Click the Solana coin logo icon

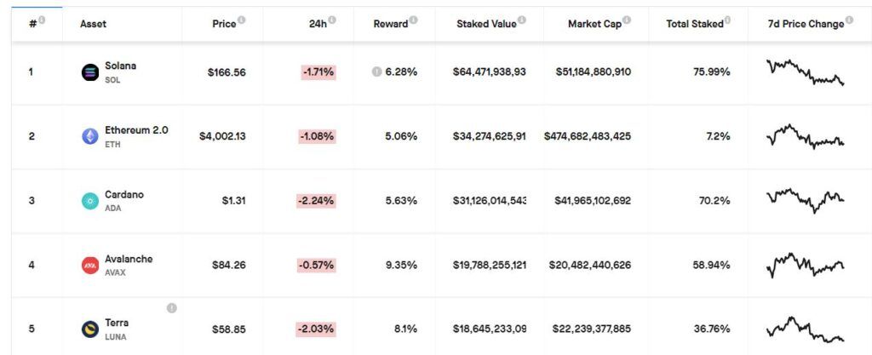point(90,72)
